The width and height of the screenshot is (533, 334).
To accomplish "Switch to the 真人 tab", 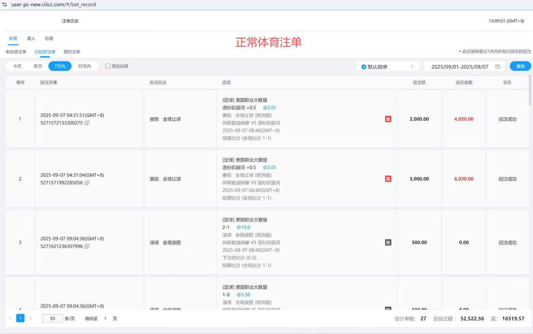I will (x=31, y=38).
